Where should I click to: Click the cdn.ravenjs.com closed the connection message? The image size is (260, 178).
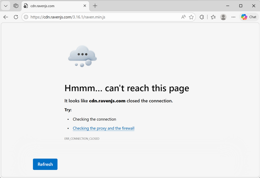119,101
